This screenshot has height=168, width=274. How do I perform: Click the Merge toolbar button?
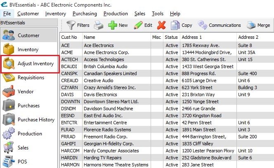click(x=258, y=25)
